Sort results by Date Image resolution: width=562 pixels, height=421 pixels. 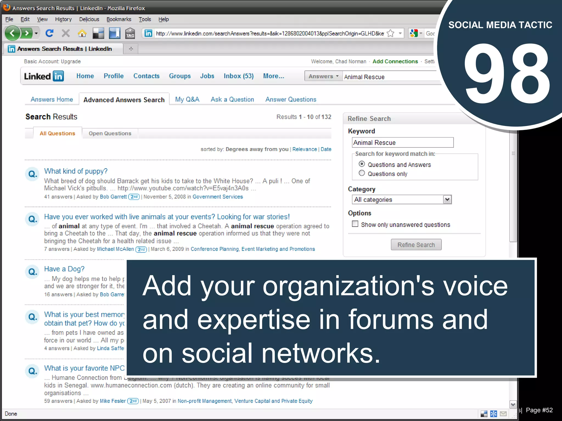pyautogui.click(x=326, y=149)
